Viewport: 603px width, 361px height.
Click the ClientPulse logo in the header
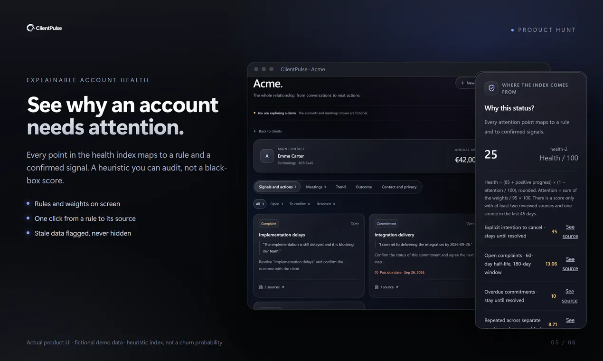coord(44,28)
